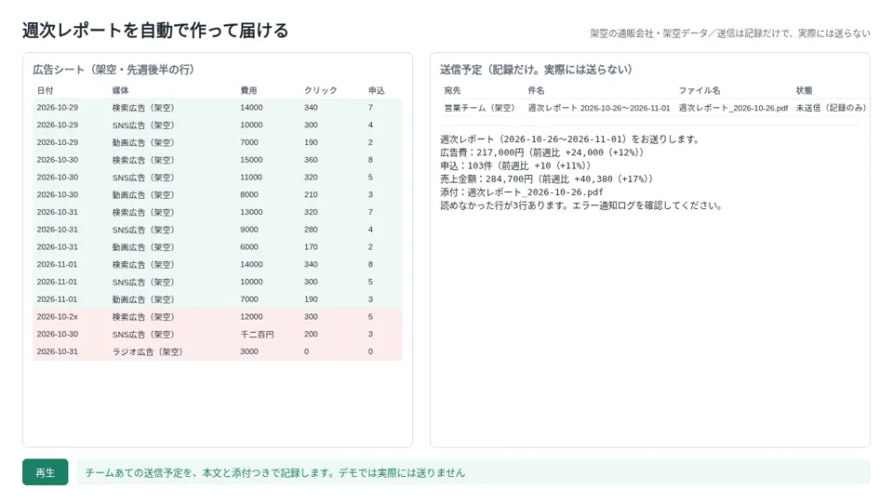Click file name 週次レポート_2026-10-26.pdf in the table

734,108
